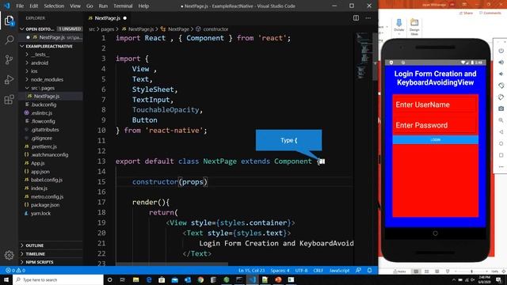
Task: Collapse the Open Editors section
Action: tap(51, 28)
